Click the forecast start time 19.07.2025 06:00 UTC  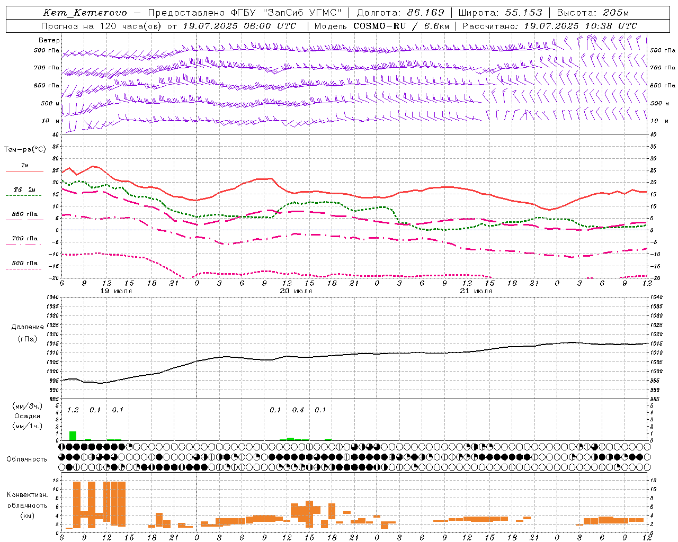(x=239, y=25)
